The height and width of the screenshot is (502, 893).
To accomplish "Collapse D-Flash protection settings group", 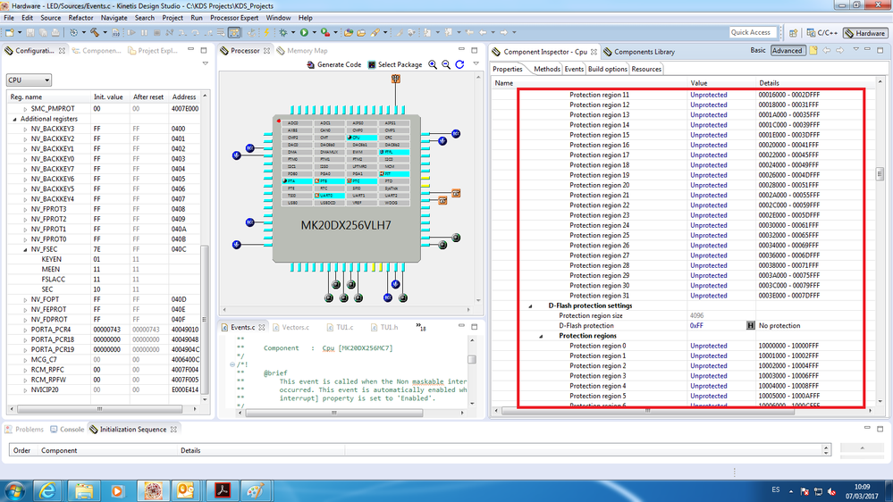I will [x=530, y=306].
